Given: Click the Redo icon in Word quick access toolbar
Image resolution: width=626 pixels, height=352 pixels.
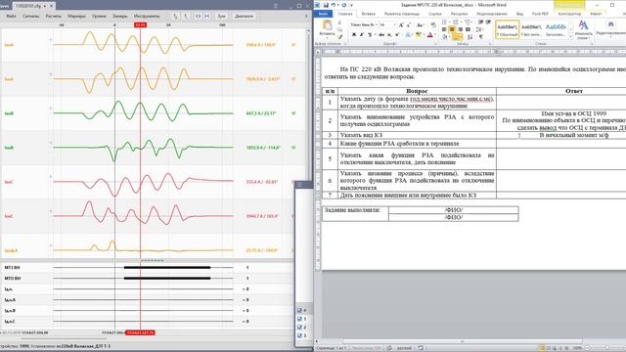Looking at the screenshot, I should tap(343, 5).
